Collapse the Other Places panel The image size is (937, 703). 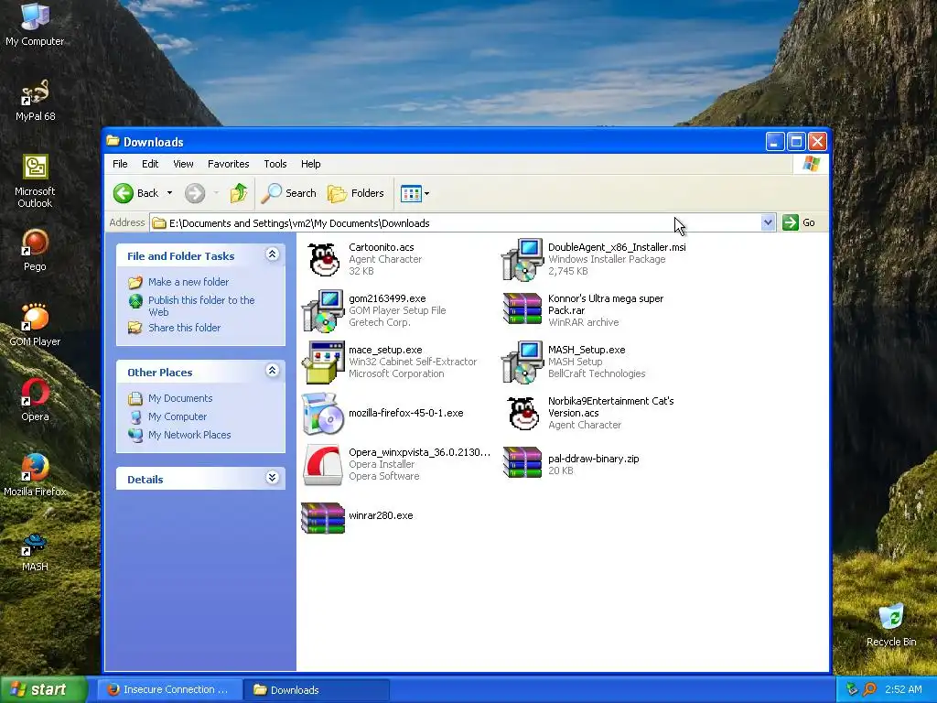point(273,371)
